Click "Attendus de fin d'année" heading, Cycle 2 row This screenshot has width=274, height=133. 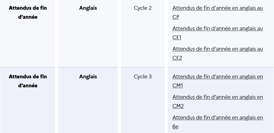(x=28, y=12)
